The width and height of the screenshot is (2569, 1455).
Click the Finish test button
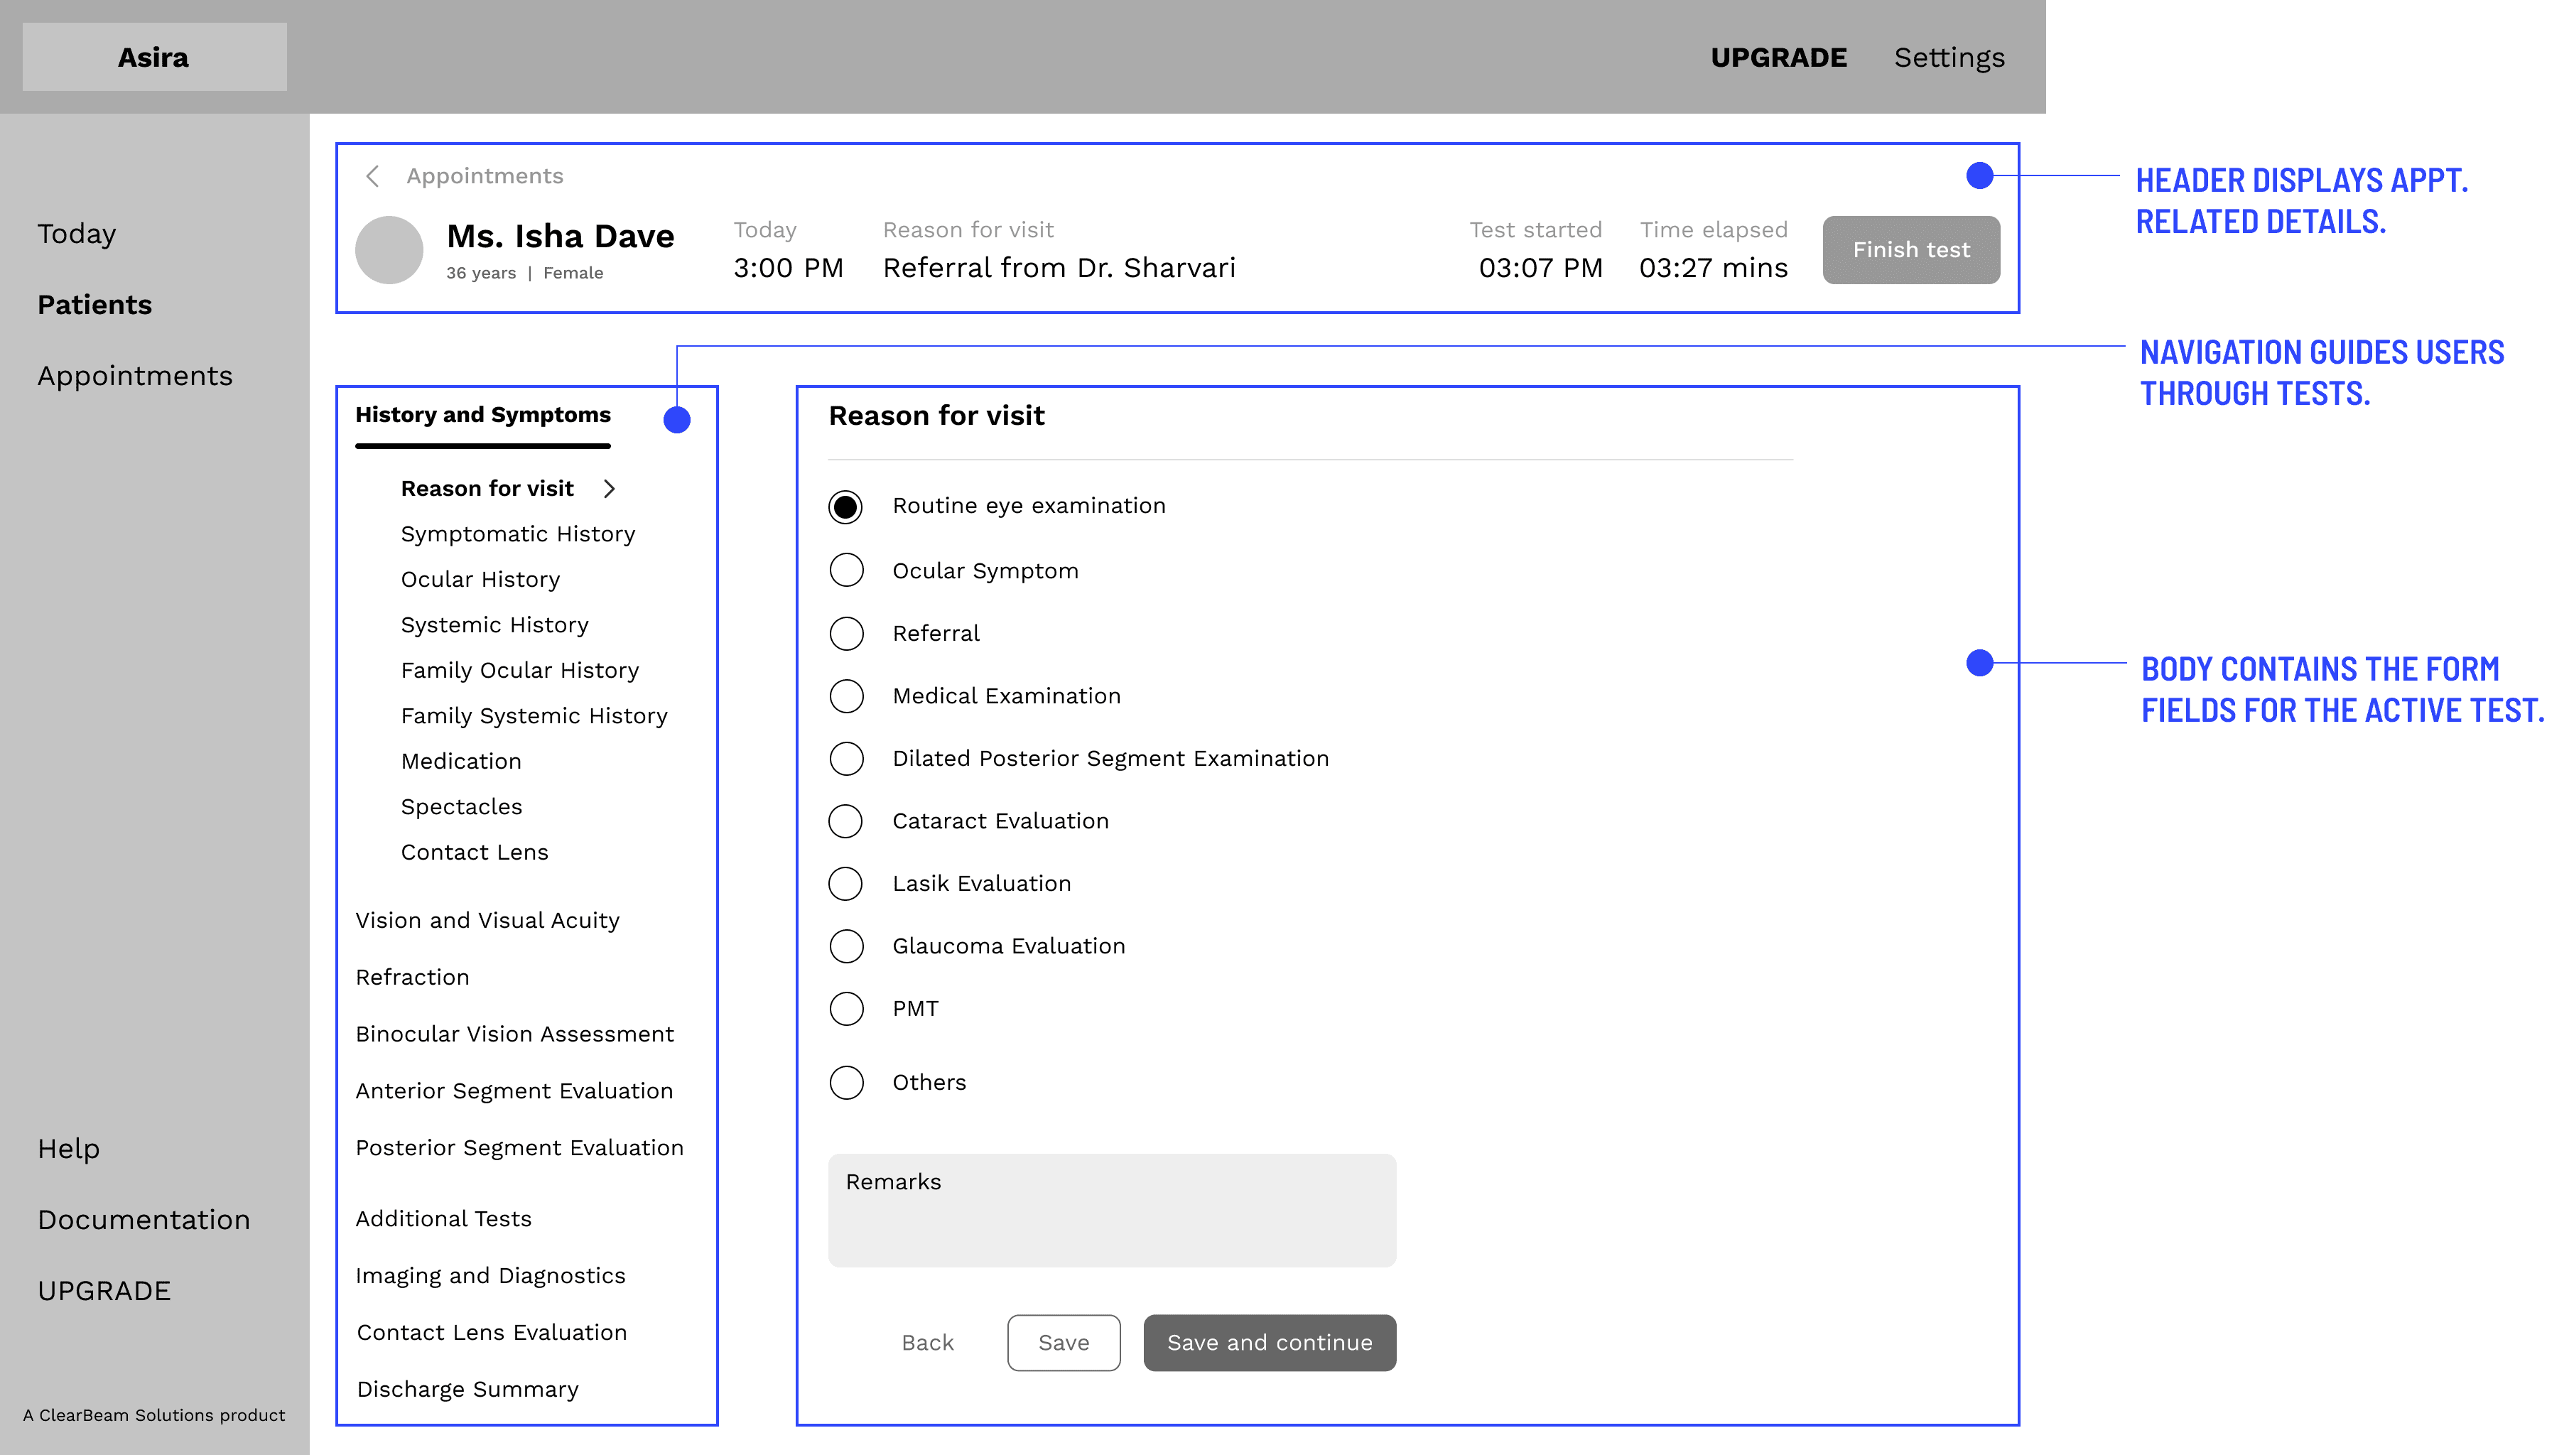[1910, 250]
